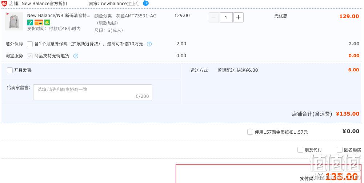The width and height of the screenshot is (364, 183).
Task: Click the red enterprise shop badge icon
Action: pyautogui.click(x=4, y=4)
